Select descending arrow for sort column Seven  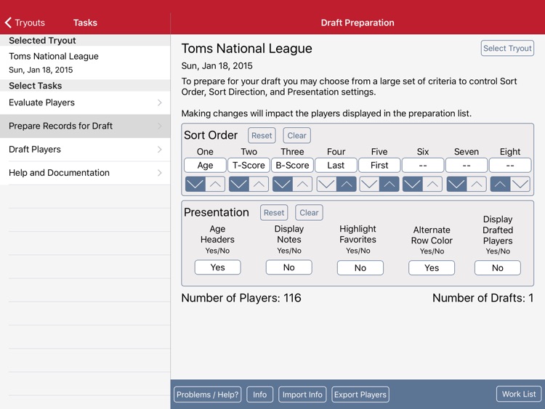click(456, 185)
